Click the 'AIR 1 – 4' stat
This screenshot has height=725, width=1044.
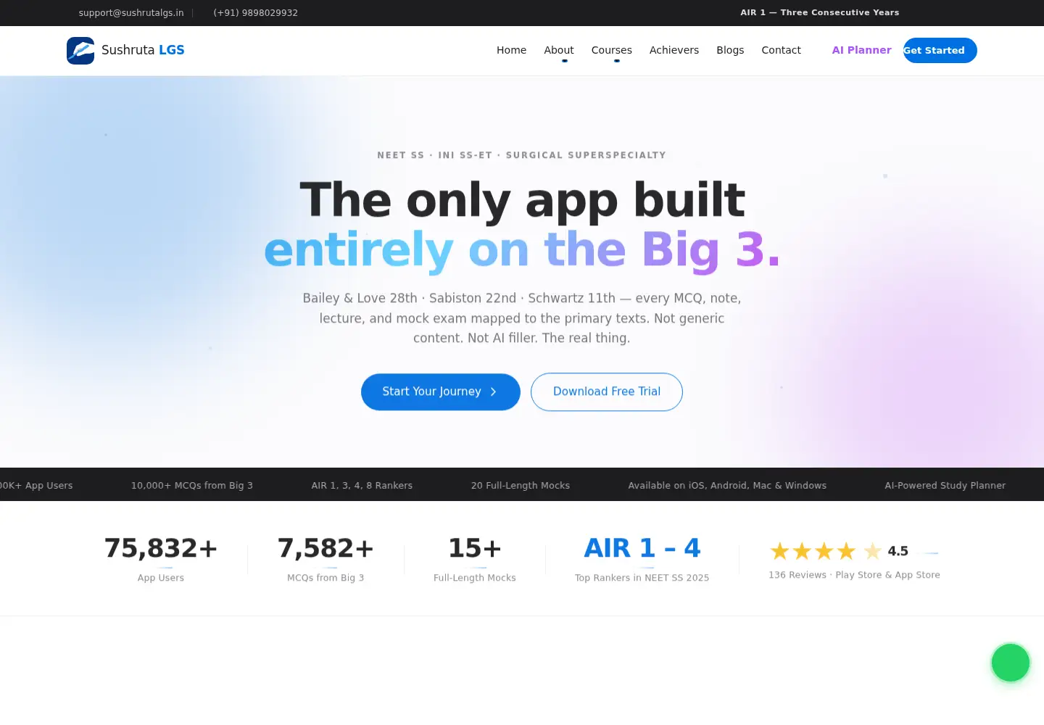642,548
